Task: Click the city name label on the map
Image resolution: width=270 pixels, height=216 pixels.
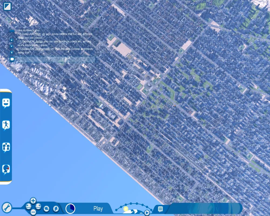Action: (x=157, y=78)
